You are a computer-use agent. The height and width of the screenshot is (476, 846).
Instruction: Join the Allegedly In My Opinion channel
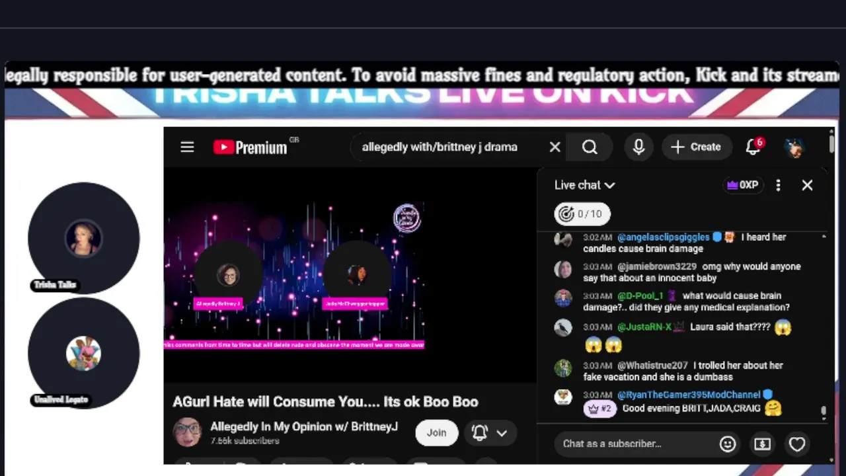point(436,432)
